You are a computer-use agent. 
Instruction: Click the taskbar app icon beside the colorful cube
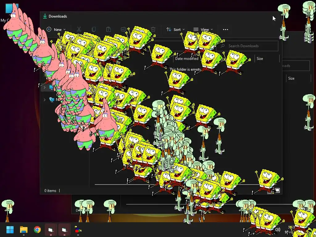[x=64, y=230]
